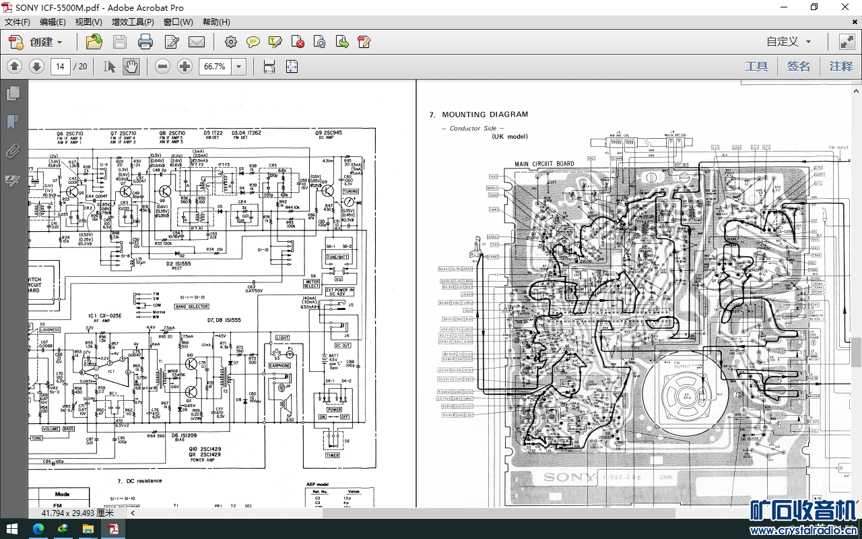This screenshot has height=539, width=862.
Task: Click the Print file icon
Action: coord(145,42)
